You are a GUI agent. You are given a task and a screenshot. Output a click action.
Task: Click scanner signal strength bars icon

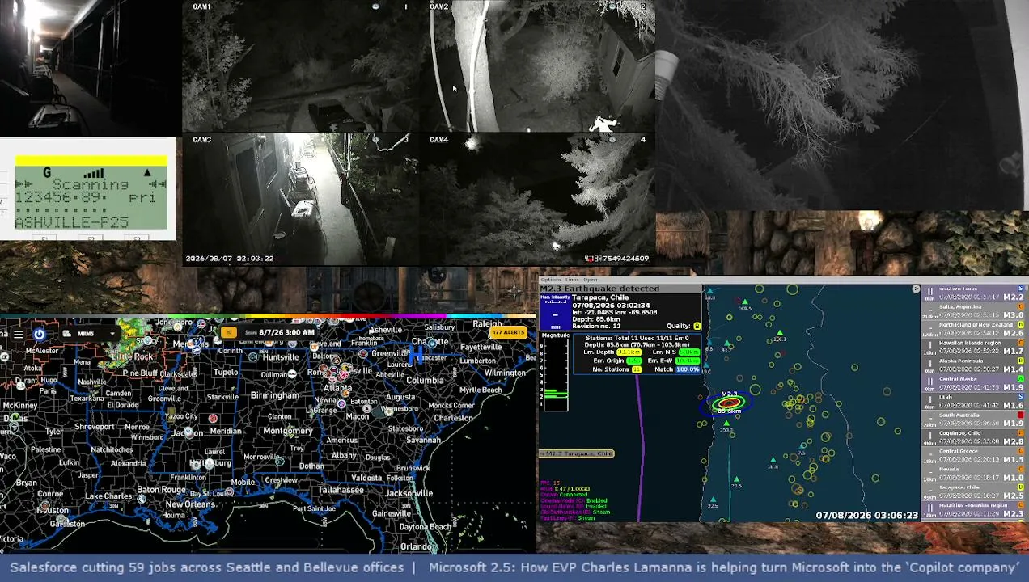point(95,173)
